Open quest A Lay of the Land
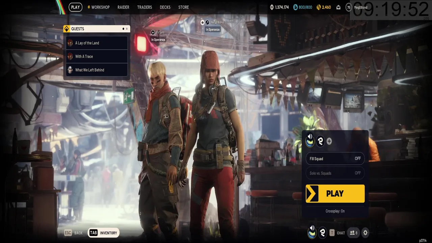The image size is (432, 243). pos(97,43)
